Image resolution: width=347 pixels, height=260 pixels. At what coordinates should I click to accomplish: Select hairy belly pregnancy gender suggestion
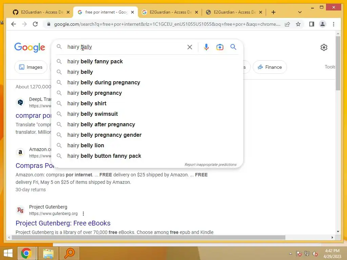tap(147, 135)
